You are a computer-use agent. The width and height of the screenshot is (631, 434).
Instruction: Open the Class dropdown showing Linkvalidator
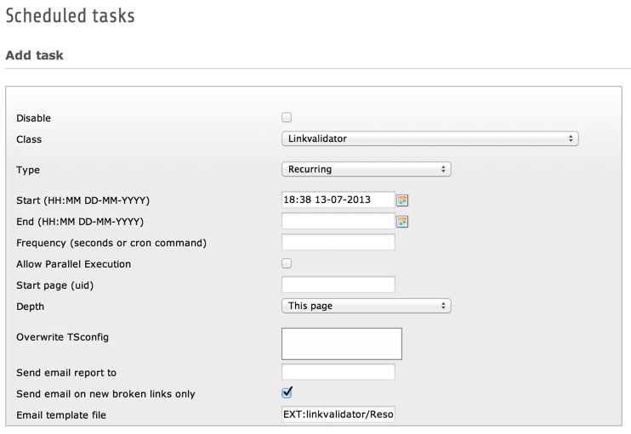point(429,138)
